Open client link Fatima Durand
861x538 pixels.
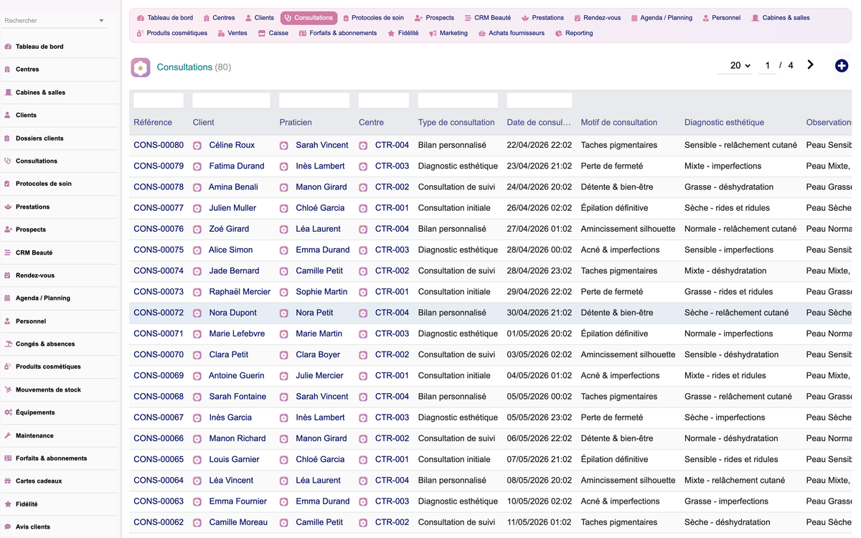(237, 166)
